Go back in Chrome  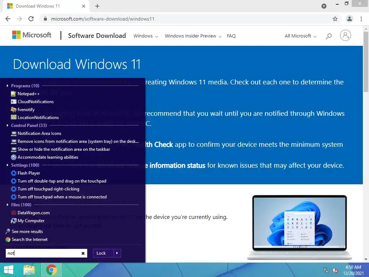tap(8, 19)
